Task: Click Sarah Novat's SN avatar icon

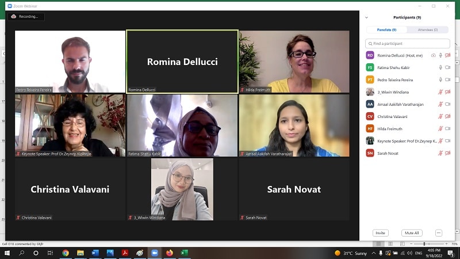Action: point(370,153)
